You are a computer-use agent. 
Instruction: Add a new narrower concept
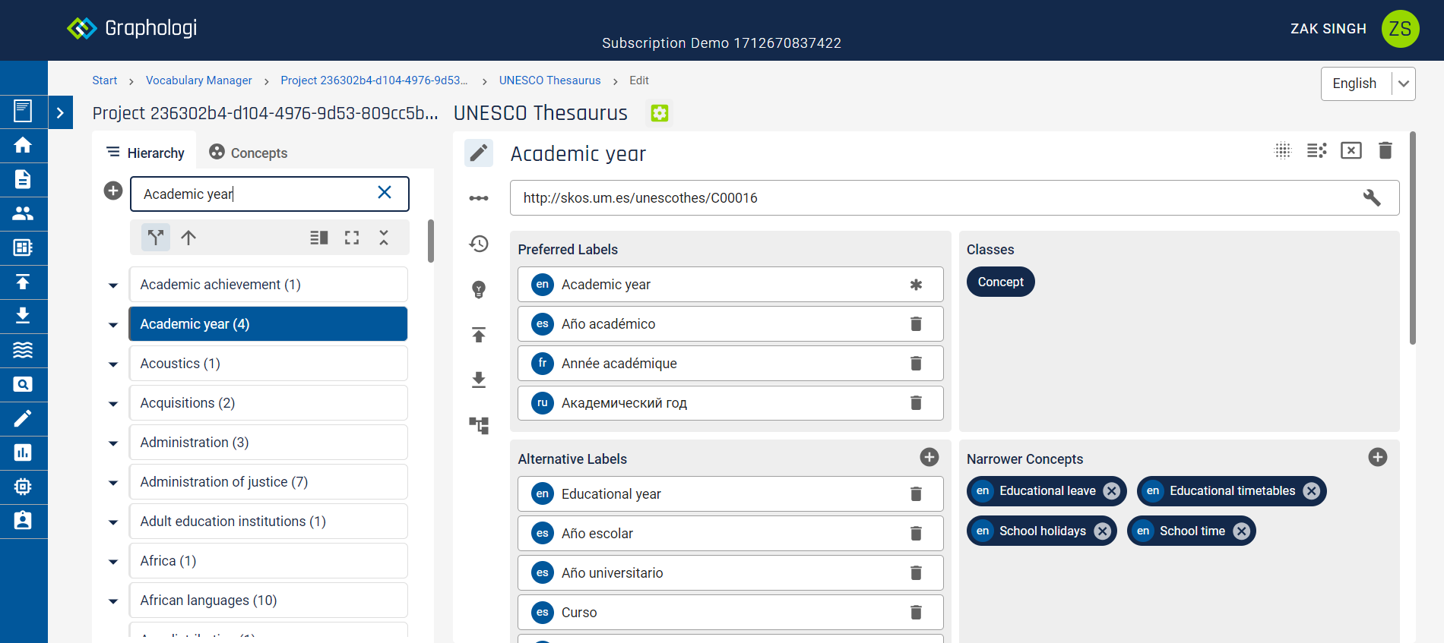[1378, 457]
